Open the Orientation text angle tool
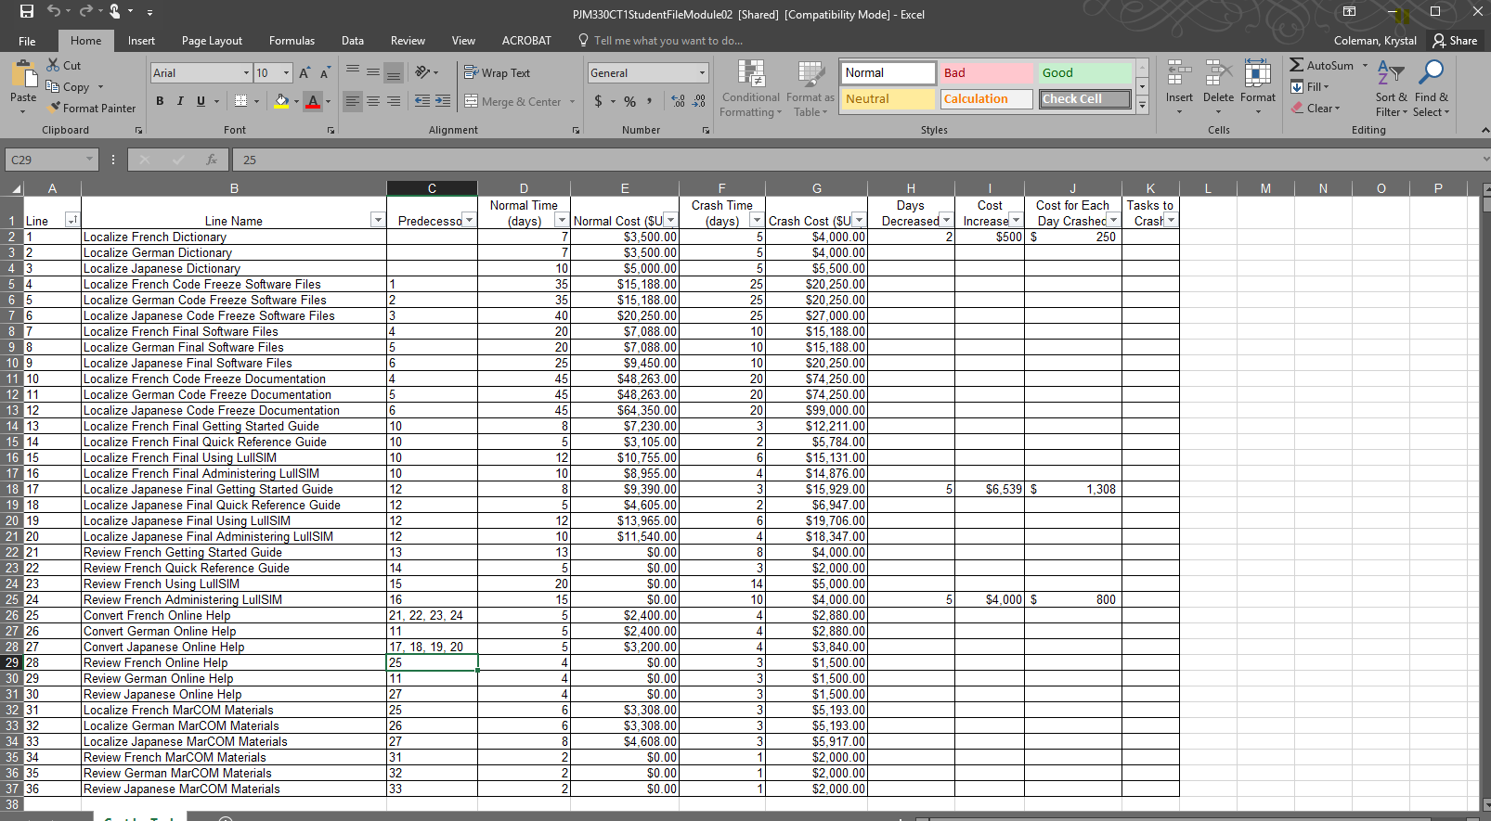 click(x=423, y=72)
